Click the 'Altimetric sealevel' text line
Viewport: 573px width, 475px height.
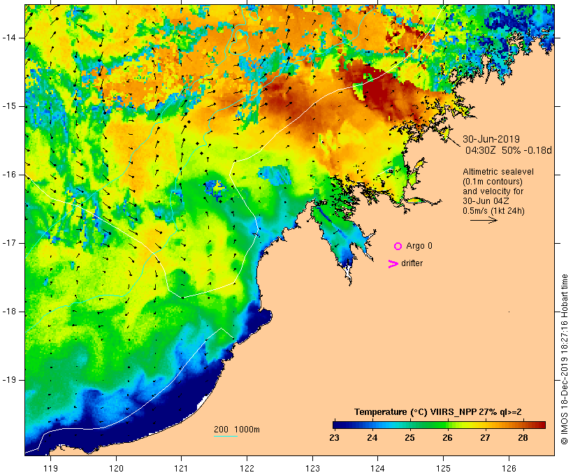(498, 172)
